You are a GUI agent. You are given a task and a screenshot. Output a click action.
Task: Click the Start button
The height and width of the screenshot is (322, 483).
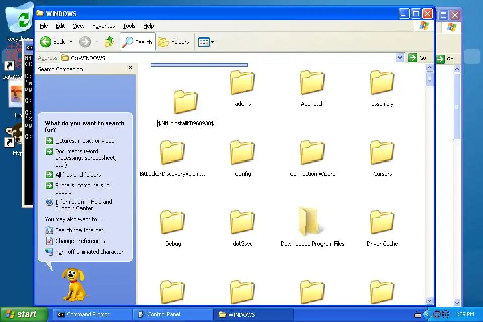pyautogui.click(x=24, y=314)
